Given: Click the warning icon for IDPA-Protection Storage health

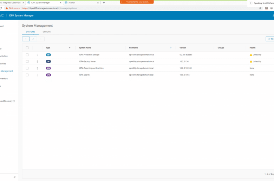Looking at the screenshot, I should 251,55.
